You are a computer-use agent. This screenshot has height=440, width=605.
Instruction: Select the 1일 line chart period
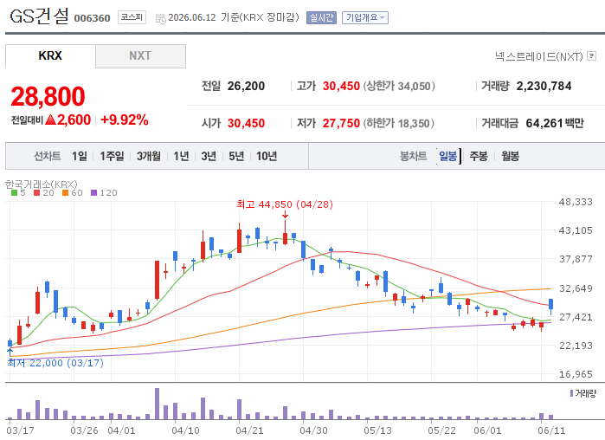point(79,156)
